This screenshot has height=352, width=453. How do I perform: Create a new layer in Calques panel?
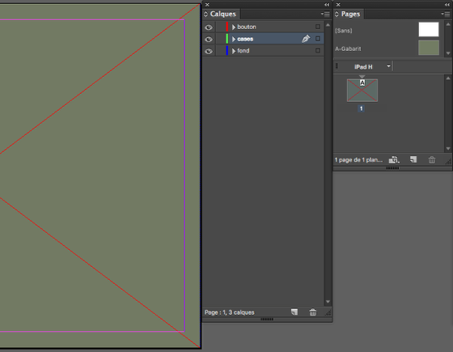tap(294, 312)
